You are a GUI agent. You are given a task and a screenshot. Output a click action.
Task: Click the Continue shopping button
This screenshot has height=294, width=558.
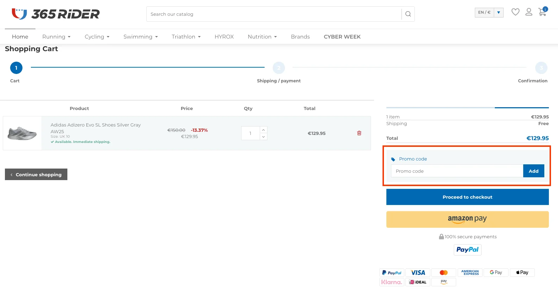(36, 175)
